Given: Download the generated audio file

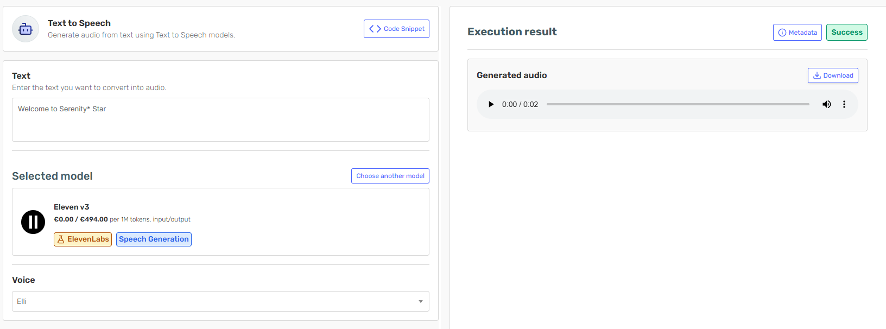Looking at the screenshot, I should point(833,75).
